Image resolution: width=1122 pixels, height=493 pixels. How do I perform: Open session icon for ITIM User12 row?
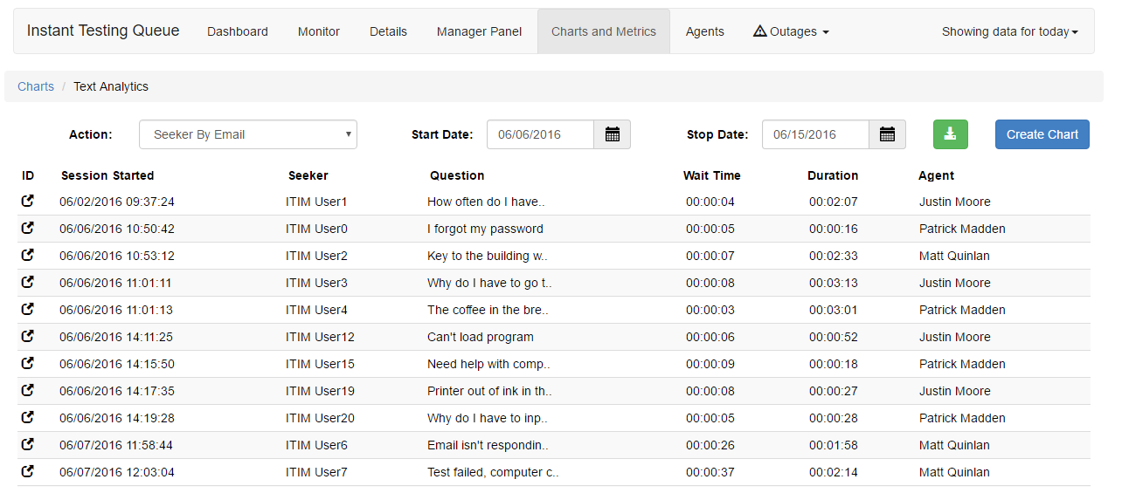pos(27,336)
